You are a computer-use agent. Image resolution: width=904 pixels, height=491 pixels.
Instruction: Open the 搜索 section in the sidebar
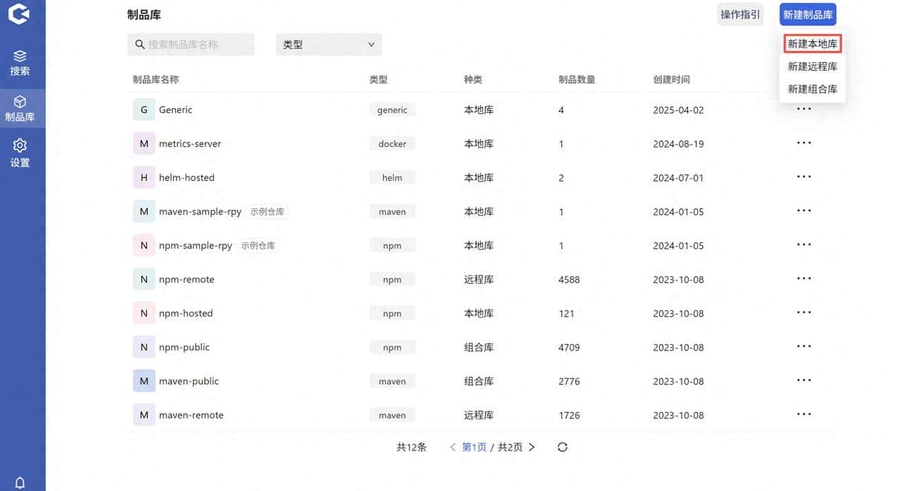21,61
